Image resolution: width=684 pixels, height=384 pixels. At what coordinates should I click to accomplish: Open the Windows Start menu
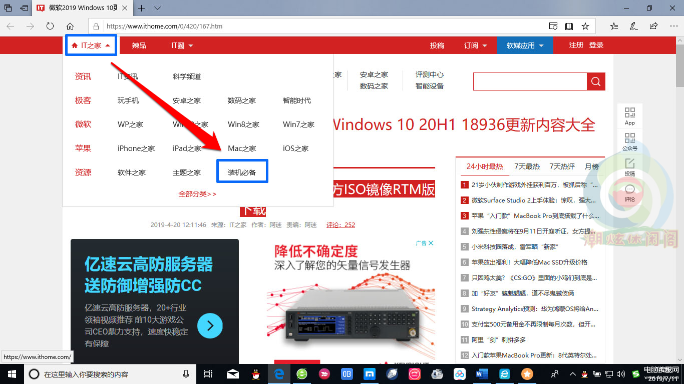click(x=12, y=373)
